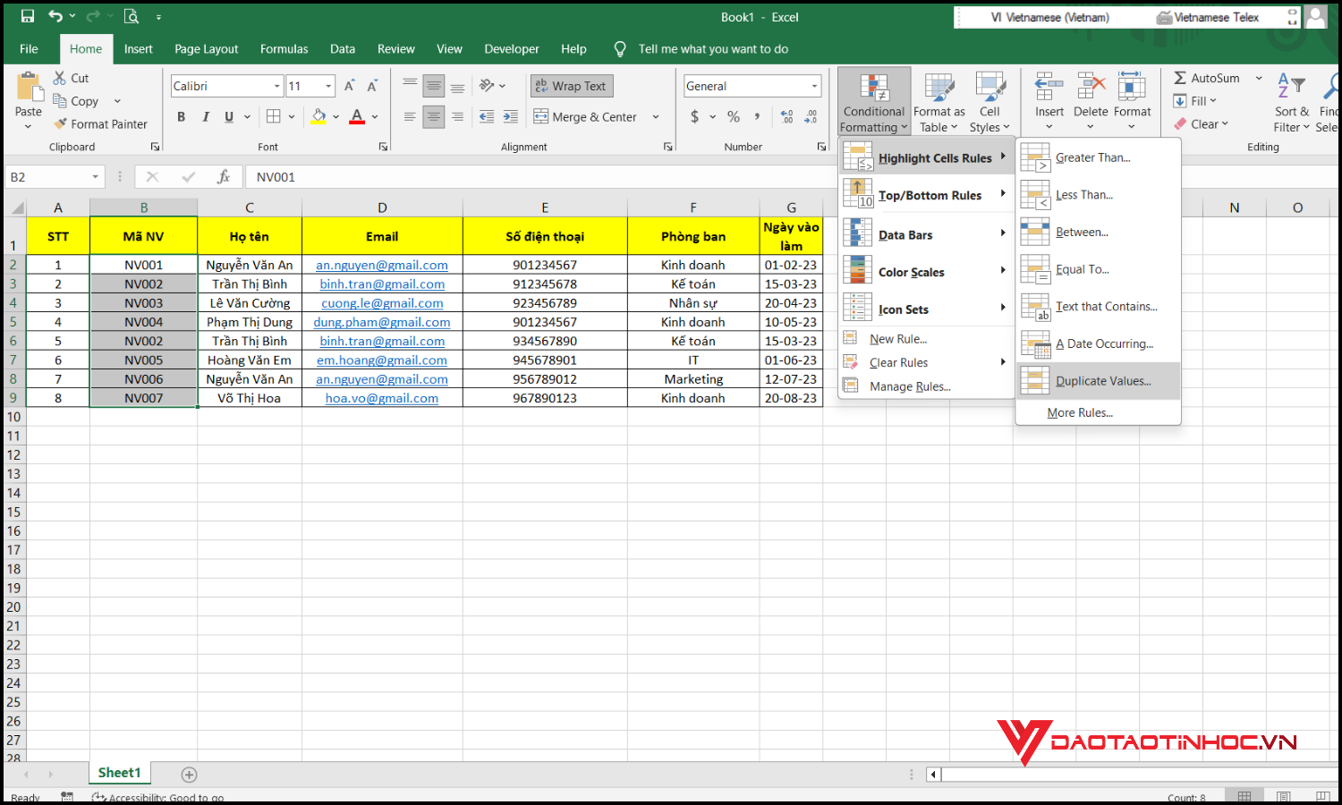Click the Tell me what you want search box
Screen dimensions: 1342x805
coord(713,49)
